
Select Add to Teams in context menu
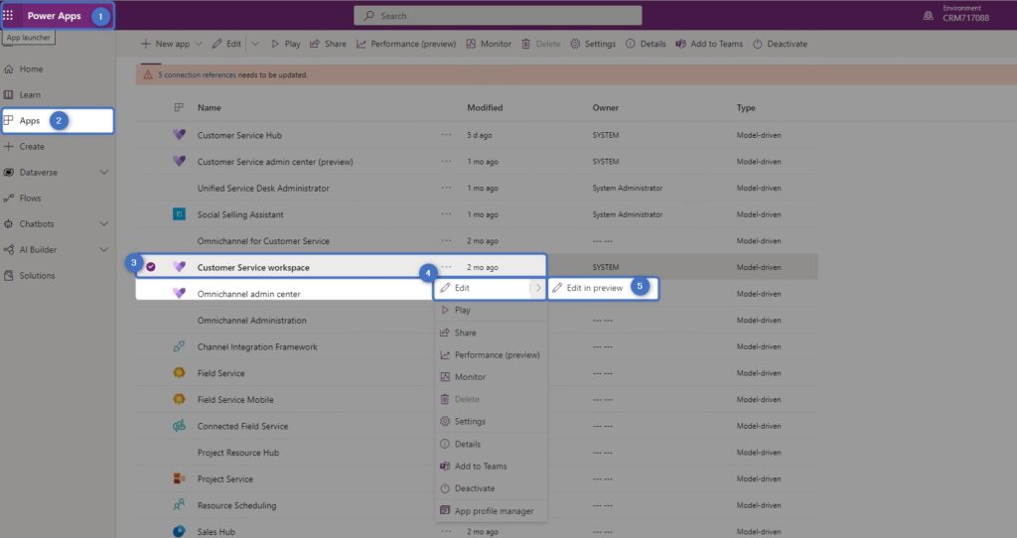(x=491, y=467)
